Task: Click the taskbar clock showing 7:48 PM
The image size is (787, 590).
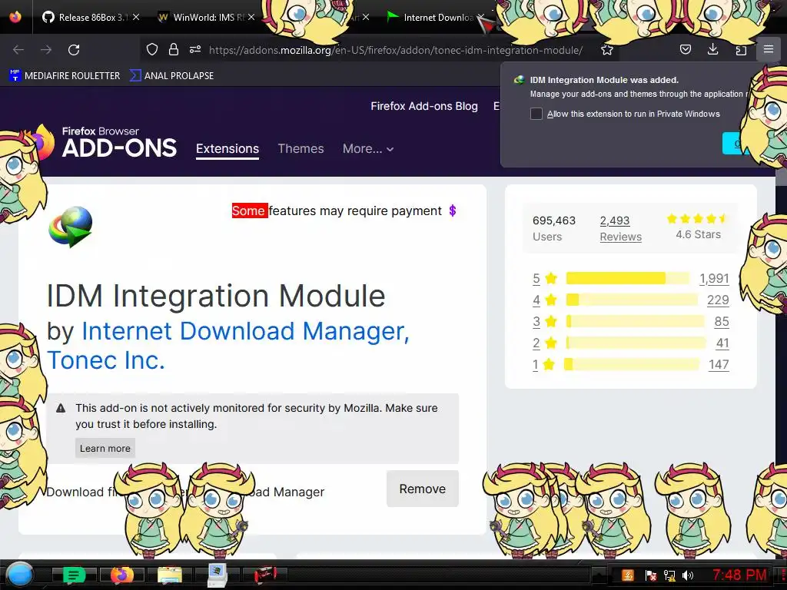Action: (x=740, y=575)
